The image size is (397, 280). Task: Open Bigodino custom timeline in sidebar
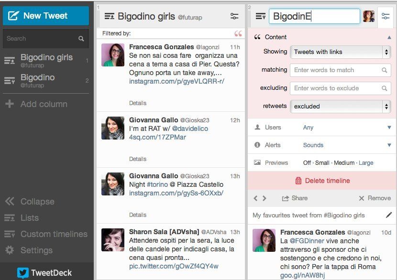pos(46,80)
